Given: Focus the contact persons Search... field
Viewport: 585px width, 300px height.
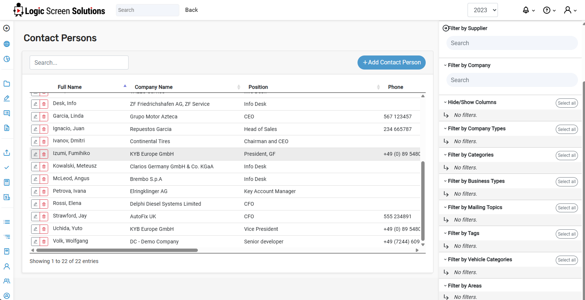Looking at the screenshot, I should click(79, 63).
